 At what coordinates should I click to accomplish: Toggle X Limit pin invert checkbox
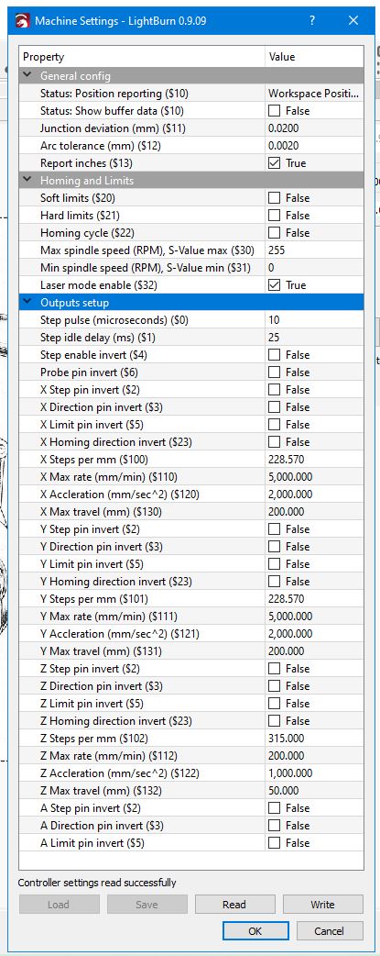coord(274,425)
